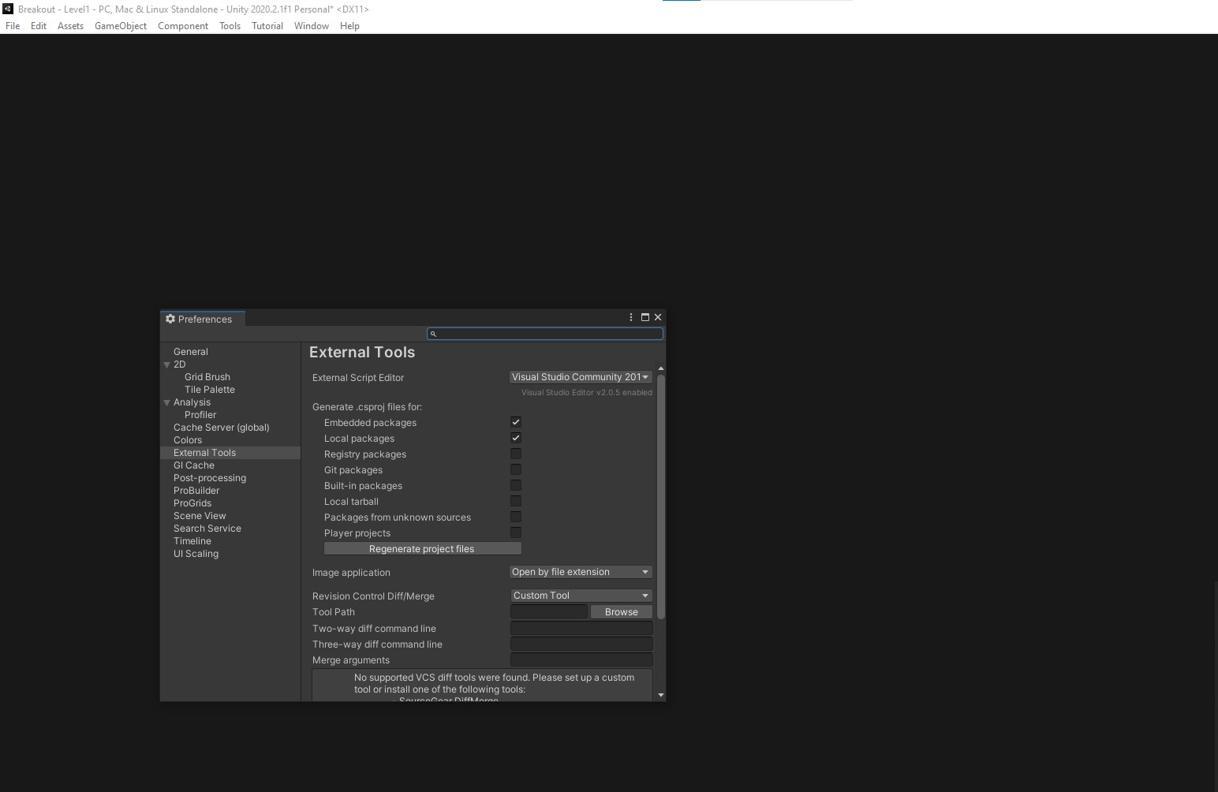This screenshot has width=1218, height=792.
Task: Click Browse button for Tool Path
Action: click(x=622, y=611)
